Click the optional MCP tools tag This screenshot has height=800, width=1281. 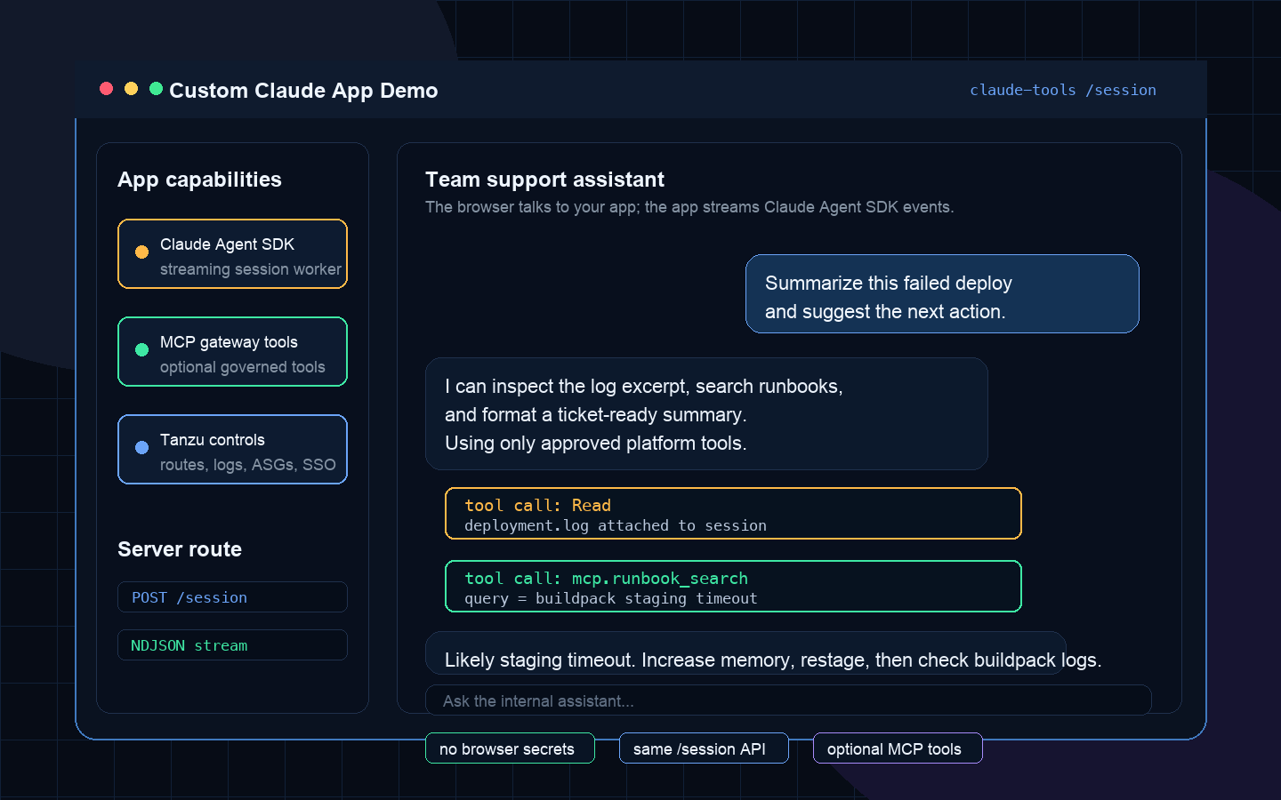(x=898, y=748)
